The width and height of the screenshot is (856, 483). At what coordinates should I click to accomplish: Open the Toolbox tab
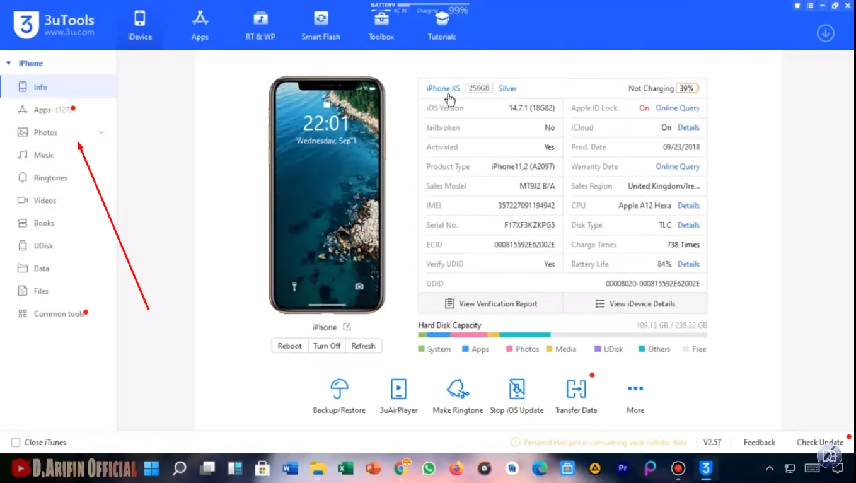point(381,25)
